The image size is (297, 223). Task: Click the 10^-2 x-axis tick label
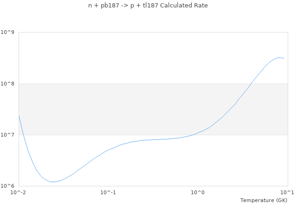tap(19, 192)
